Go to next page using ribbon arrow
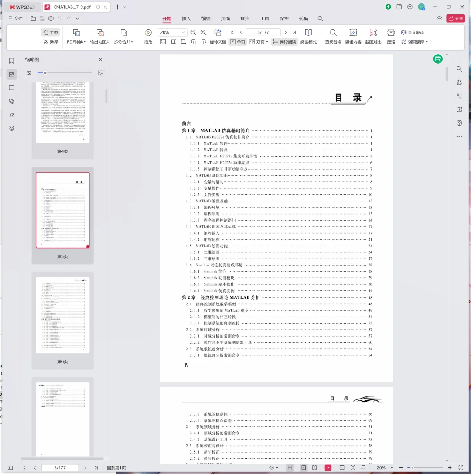The width and height of the screenshot is (471, 474). [285, 32]
